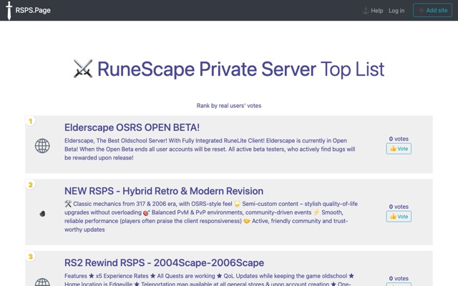The image size is (458, 286).
Task: Vote for NEW RSPS Hybrid Retro server
Action: (399, 216)
